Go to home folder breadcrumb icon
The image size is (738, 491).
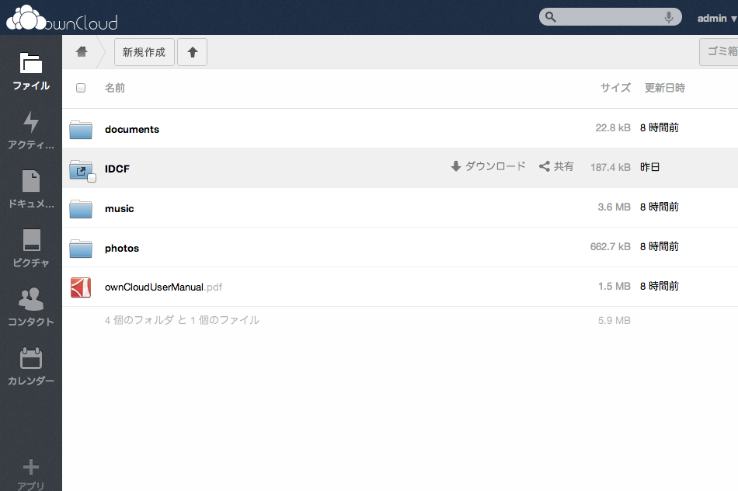click(82, 51)
